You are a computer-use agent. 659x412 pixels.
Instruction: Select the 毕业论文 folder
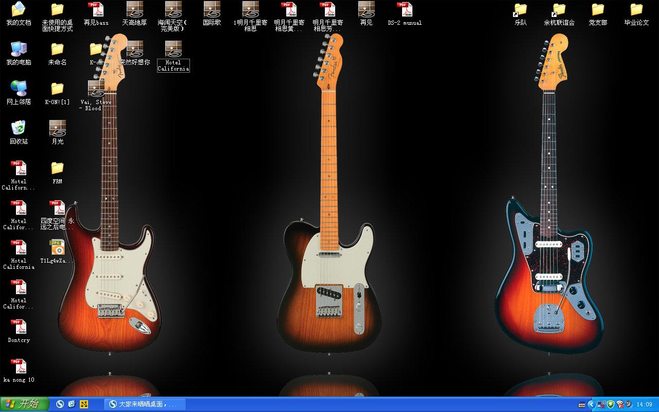636,13
